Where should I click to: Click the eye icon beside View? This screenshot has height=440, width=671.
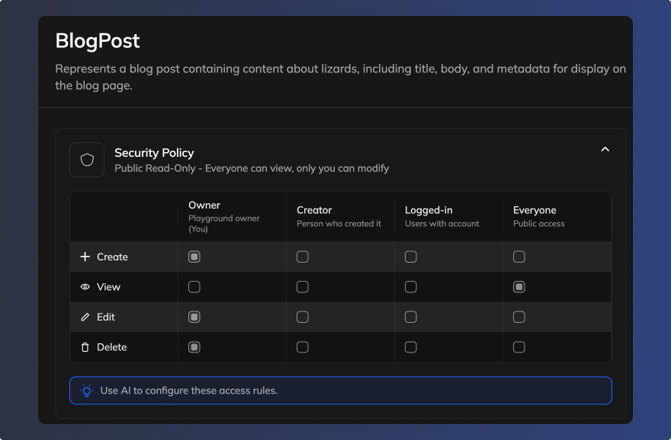tap(85, 287)
